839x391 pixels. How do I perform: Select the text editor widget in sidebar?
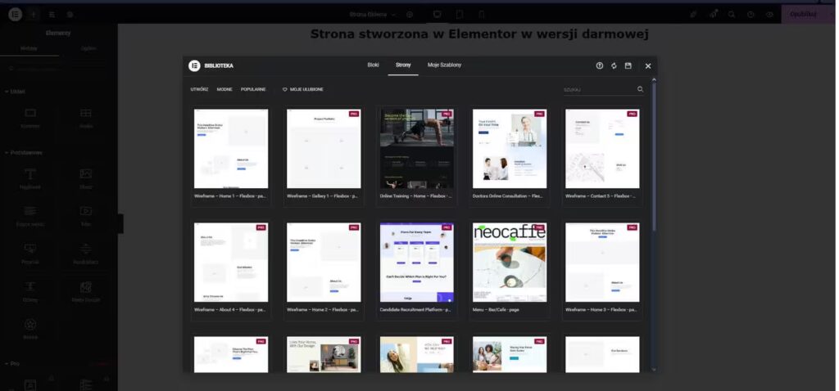[30, 217]
